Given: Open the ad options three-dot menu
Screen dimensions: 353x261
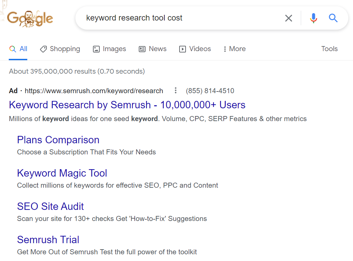Looking at the screenshot, I should click(x=175, y=90).
